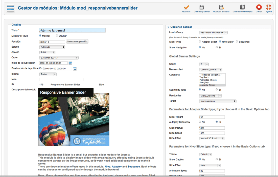Open the Orden dropdown
This screenshot has width=278, height=177.
(x=59, y=58)
